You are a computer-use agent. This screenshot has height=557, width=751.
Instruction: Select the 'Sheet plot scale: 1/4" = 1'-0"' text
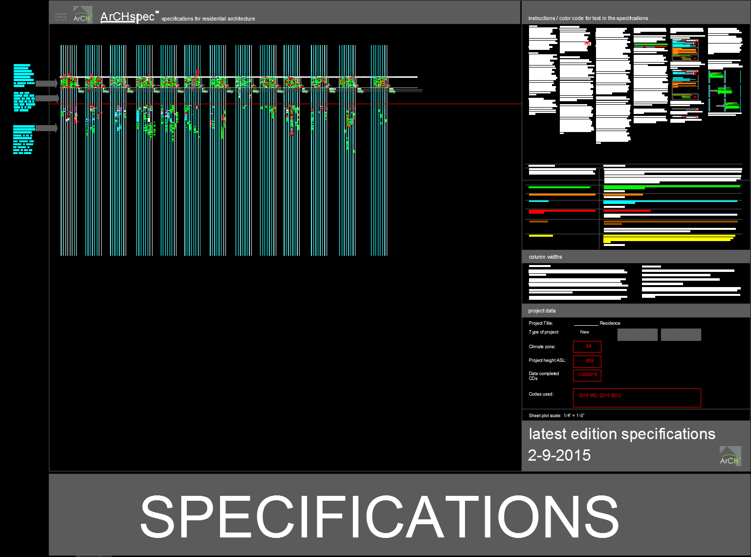pyautogui.click(x=556, y=416)
